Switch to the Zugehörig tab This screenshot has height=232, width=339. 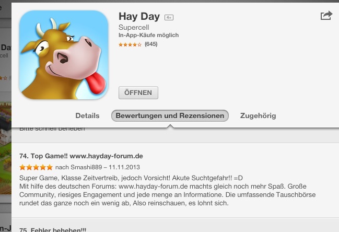coord(258,115)
